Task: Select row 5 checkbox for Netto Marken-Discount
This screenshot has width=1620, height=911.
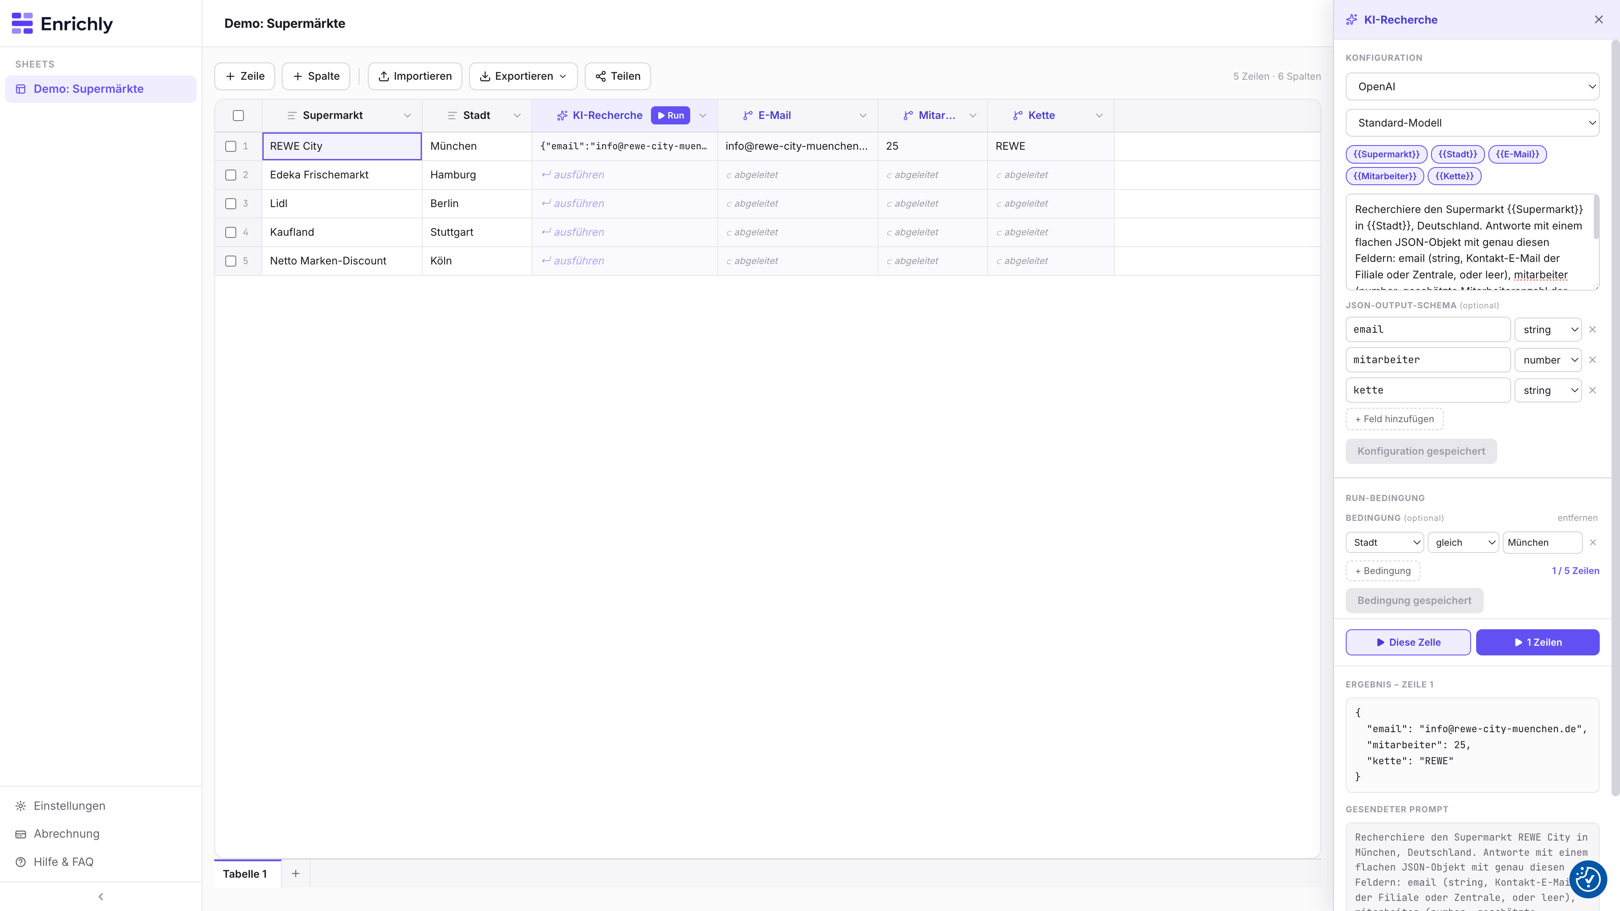Action: tap(231, 261)
